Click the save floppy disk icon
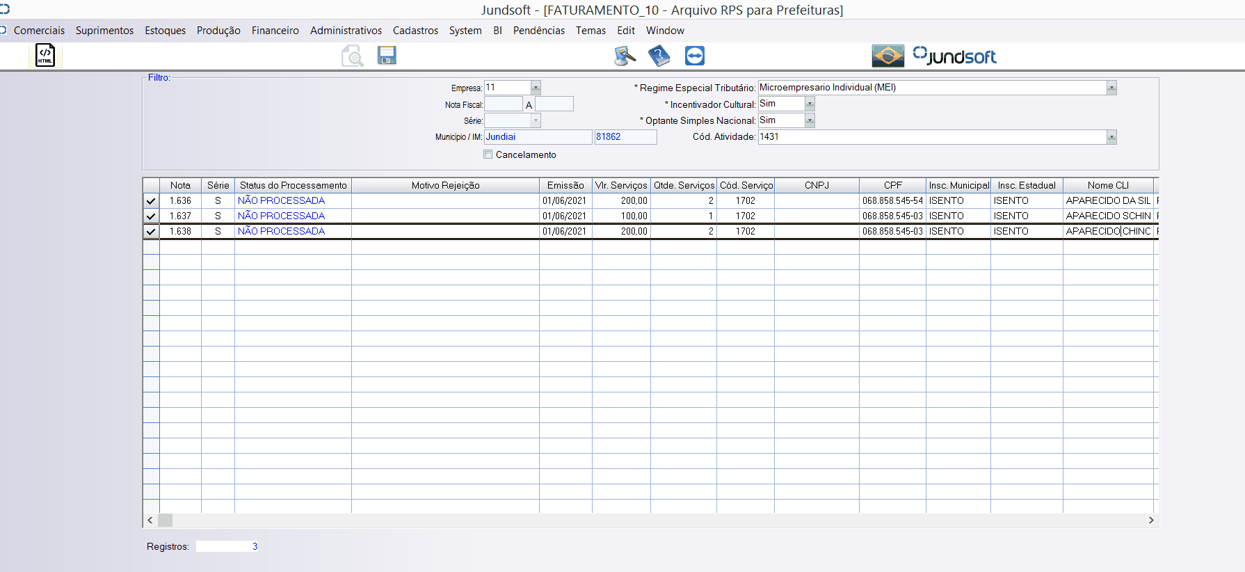The height and width of the screenshot is (572, 1245). (x=387, y=55)
